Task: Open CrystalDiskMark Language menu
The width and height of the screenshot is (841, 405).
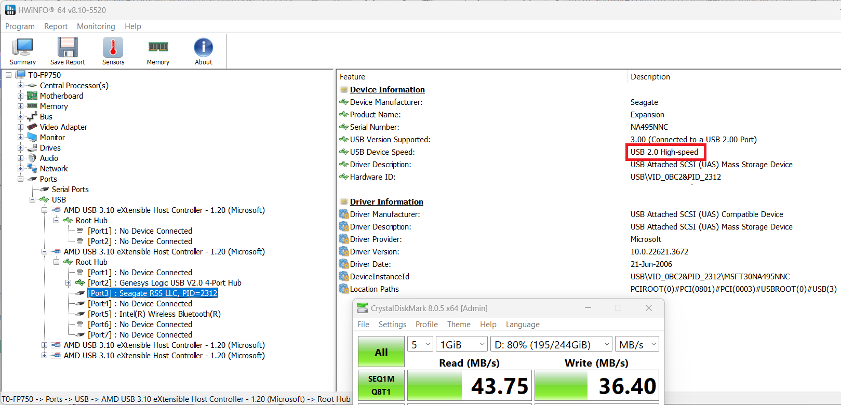Action: coord(523,325)
